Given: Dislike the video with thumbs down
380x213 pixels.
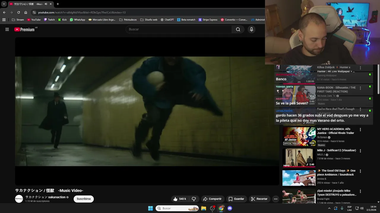Looking at the screenshot, I should pos(194,199).
